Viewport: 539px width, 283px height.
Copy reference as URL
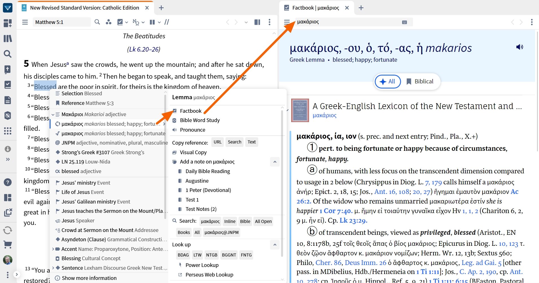218,142
